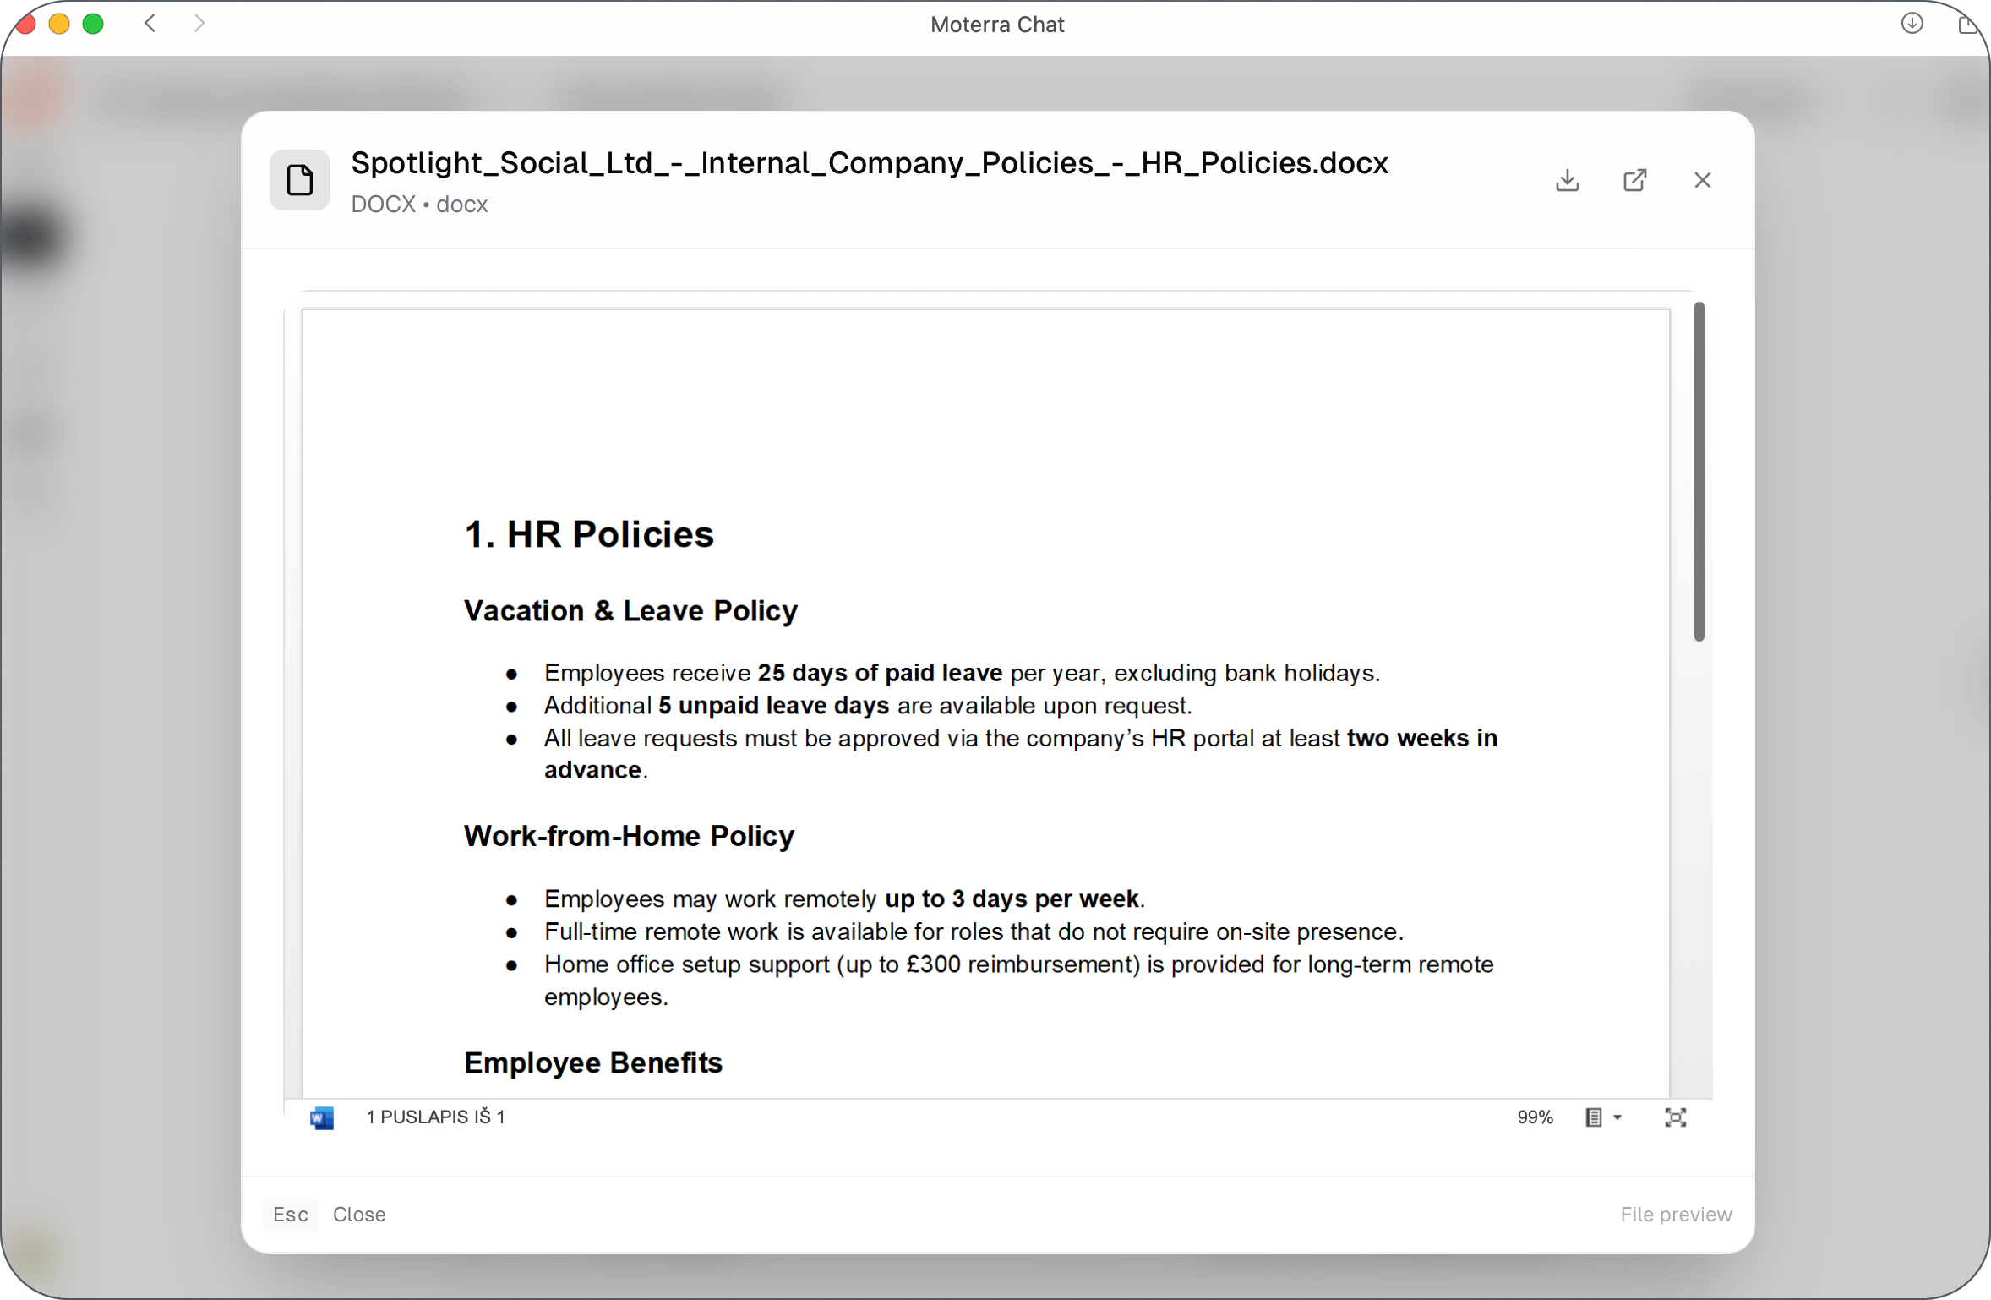
Task: Click the '1 PUSLAPIS IŠ 1' page indicator
Action: 435,1117
